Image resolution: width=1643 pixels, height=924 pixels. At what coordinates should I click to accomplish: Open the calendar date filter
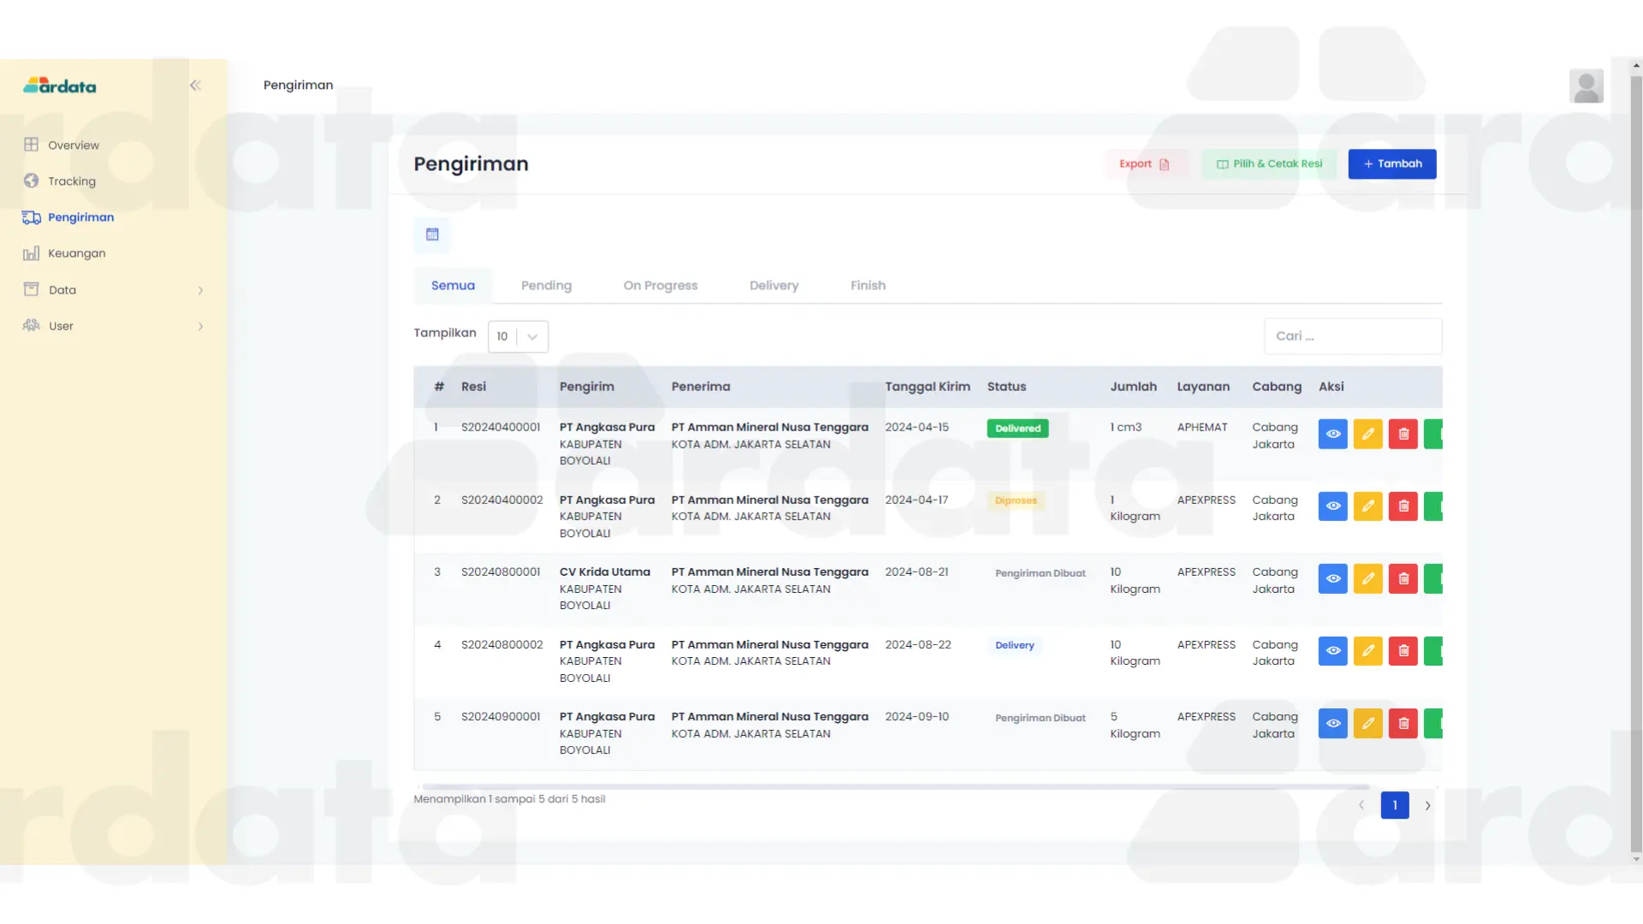(432, 234)
